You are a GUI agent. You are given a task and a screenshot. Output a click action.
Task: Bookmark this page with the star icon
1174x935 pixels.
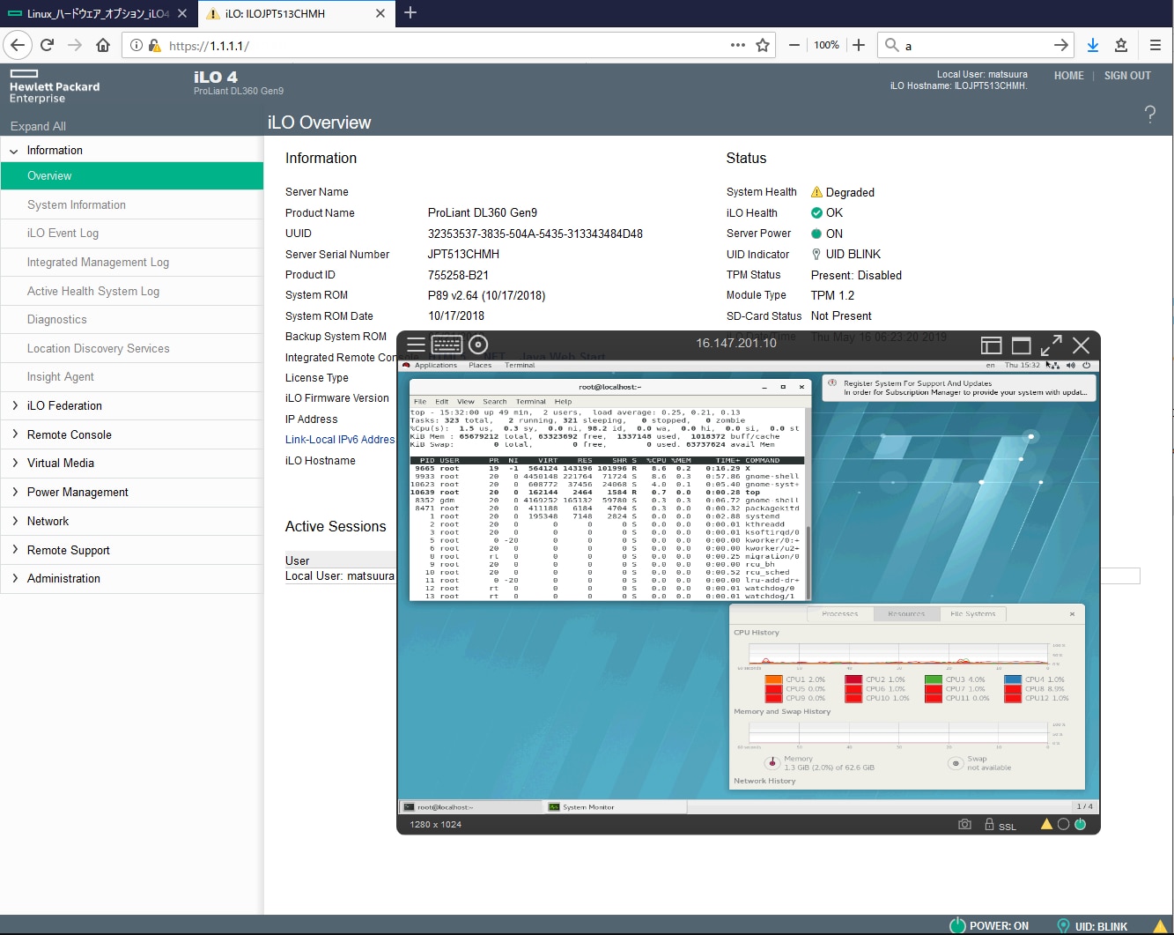click(763, 45)
